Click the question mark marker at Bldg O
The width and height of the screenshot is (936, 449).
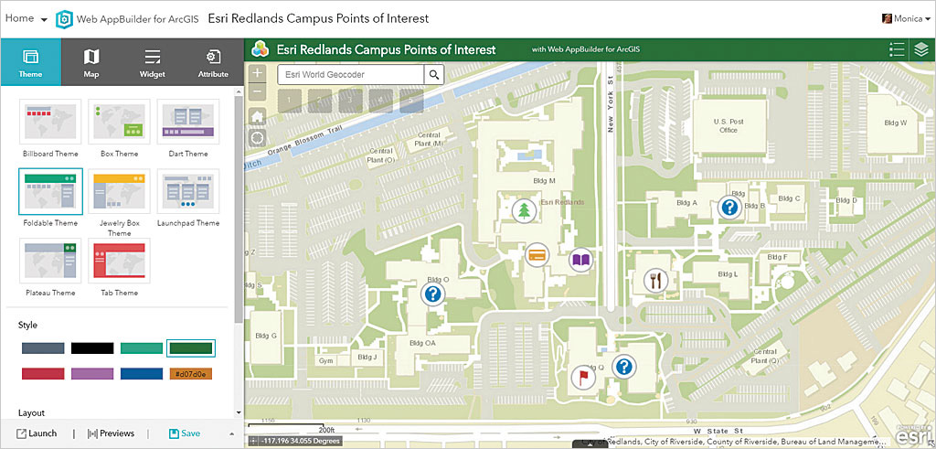(434, 294)
